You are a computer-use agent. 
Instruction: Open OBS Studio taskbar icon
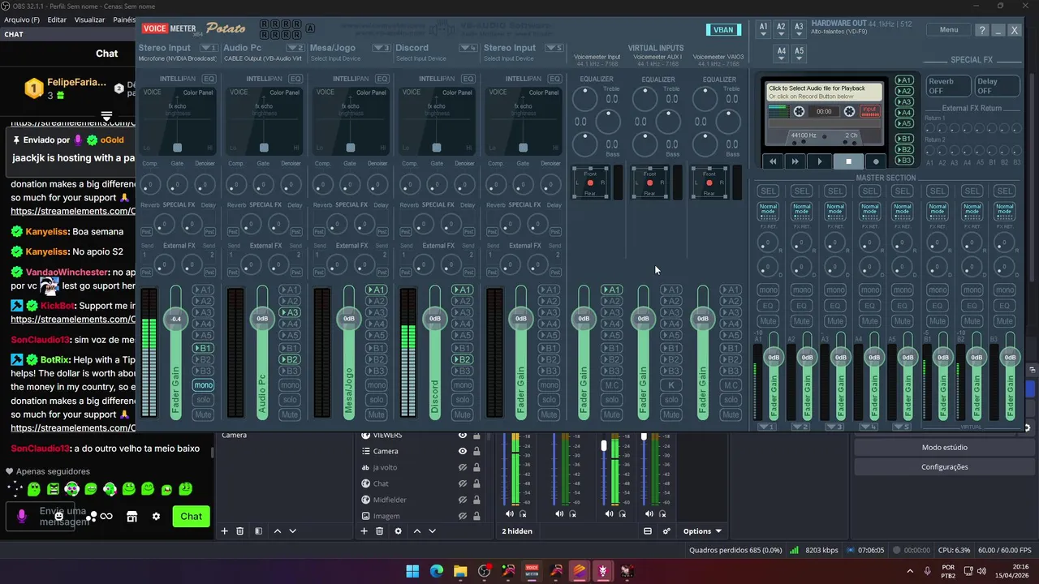(x=485, y=571)
